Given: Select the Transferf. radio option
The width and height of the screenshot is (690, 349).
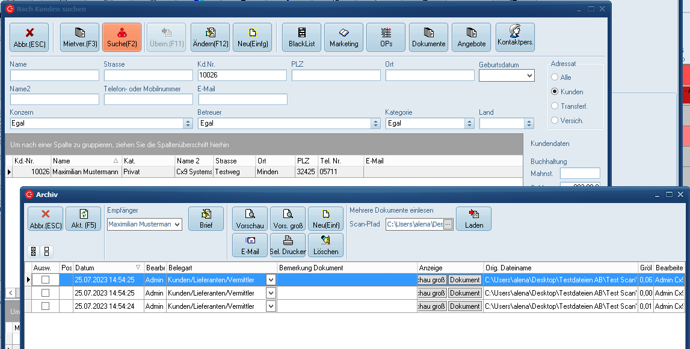Looking at the screenshot, I should 555,106.
